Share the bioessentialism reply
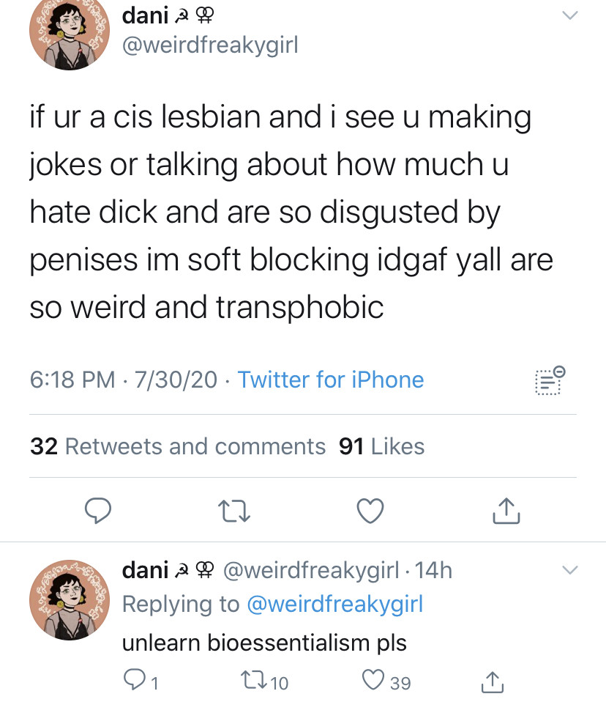The height and width of the screenshot is (702, 606). (x=493, y=682)
